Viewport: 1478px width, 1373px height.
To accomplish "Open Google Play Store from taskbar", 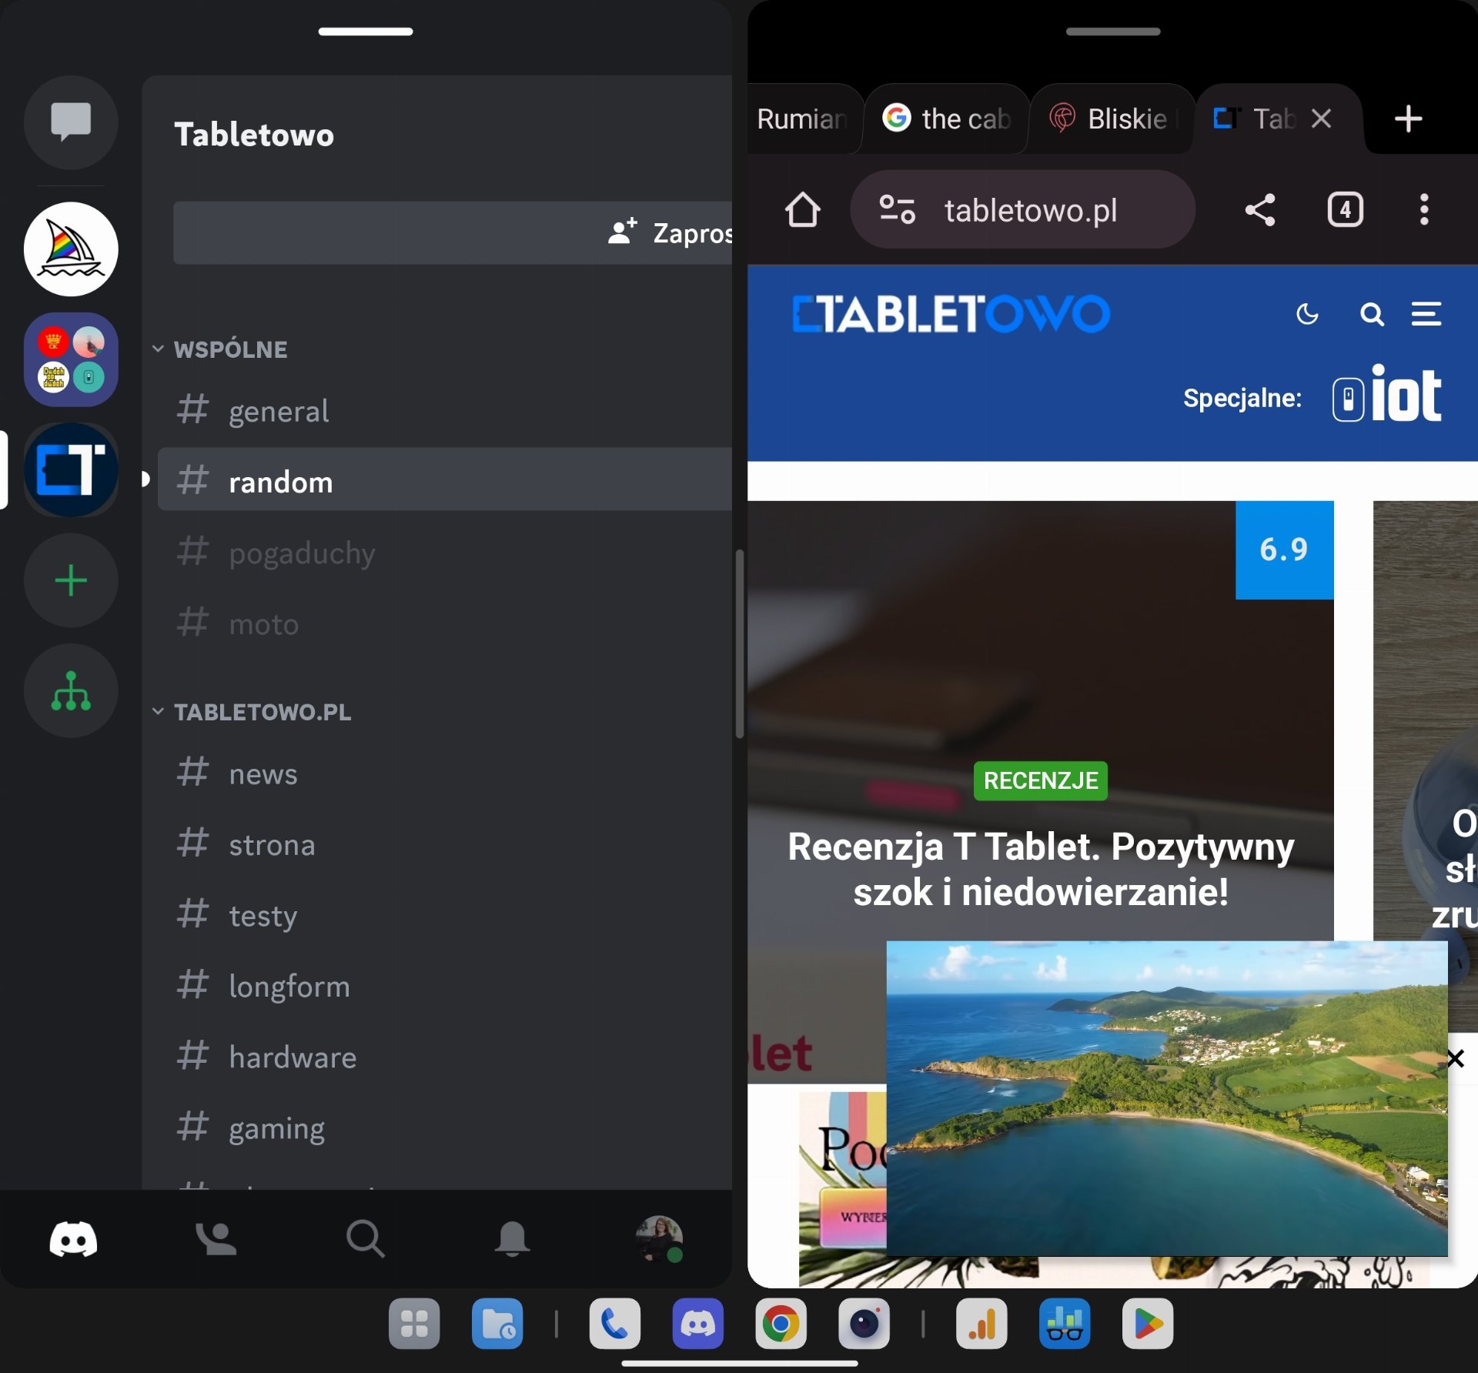I will [1148, 1324].
